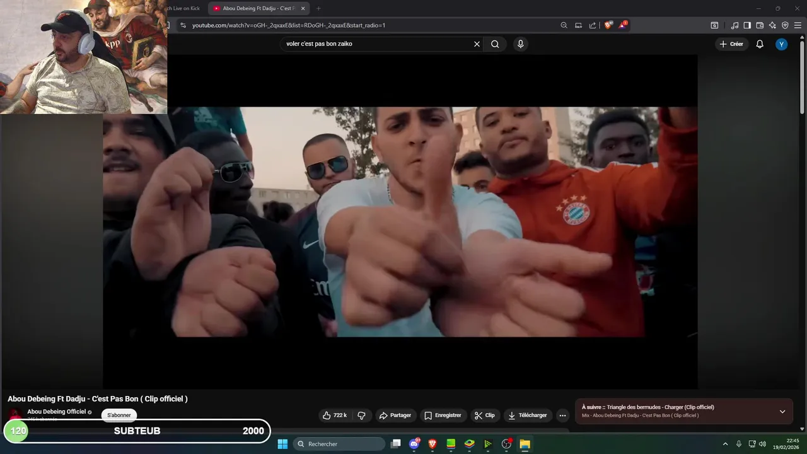Viewport: 807px width, 454px height.
Task: Open site settings icon in address bar
Action: pyautogui.click(x=183, y=25)
